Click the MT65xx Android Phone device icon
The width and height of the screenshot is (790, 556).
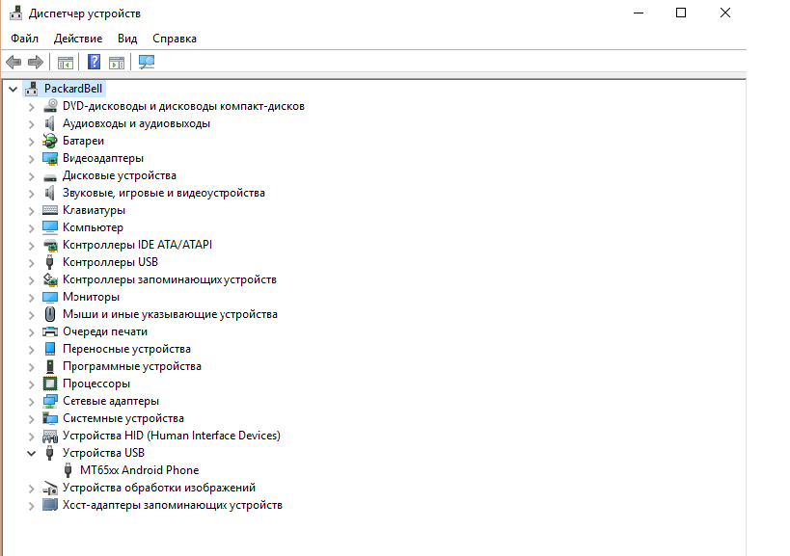click(68, 470)
